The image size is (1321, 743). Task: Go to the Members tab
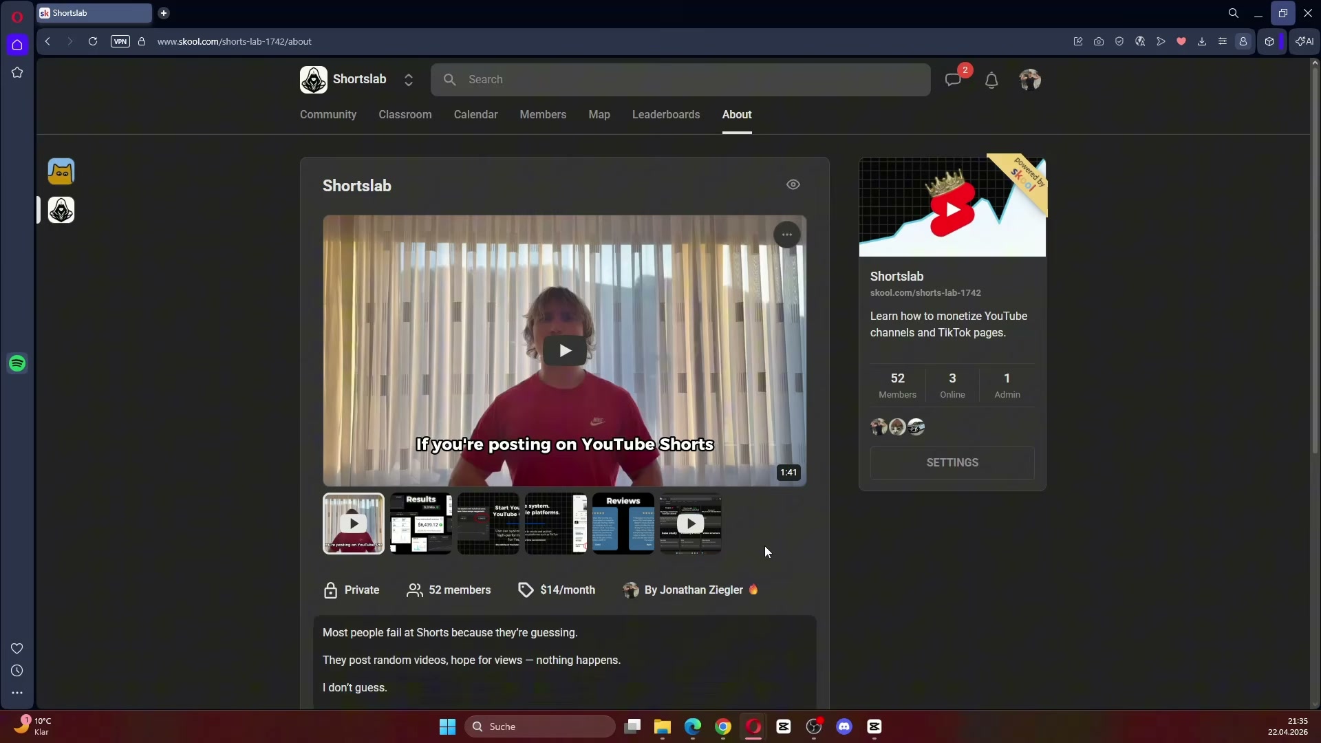coord(543,114)
